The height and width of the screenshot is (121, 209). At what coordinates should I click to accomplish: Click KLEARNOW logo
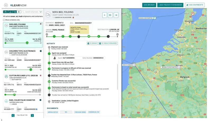coord(18,5)
